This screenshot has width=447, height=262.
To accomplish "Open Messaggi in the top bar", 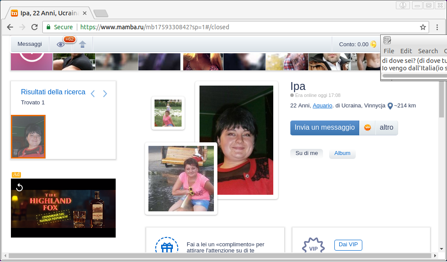I will coord(30,44).
